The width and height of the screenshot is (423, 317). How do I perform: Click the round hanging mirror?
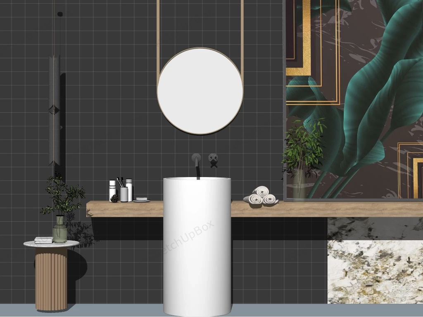coord(200,91)
